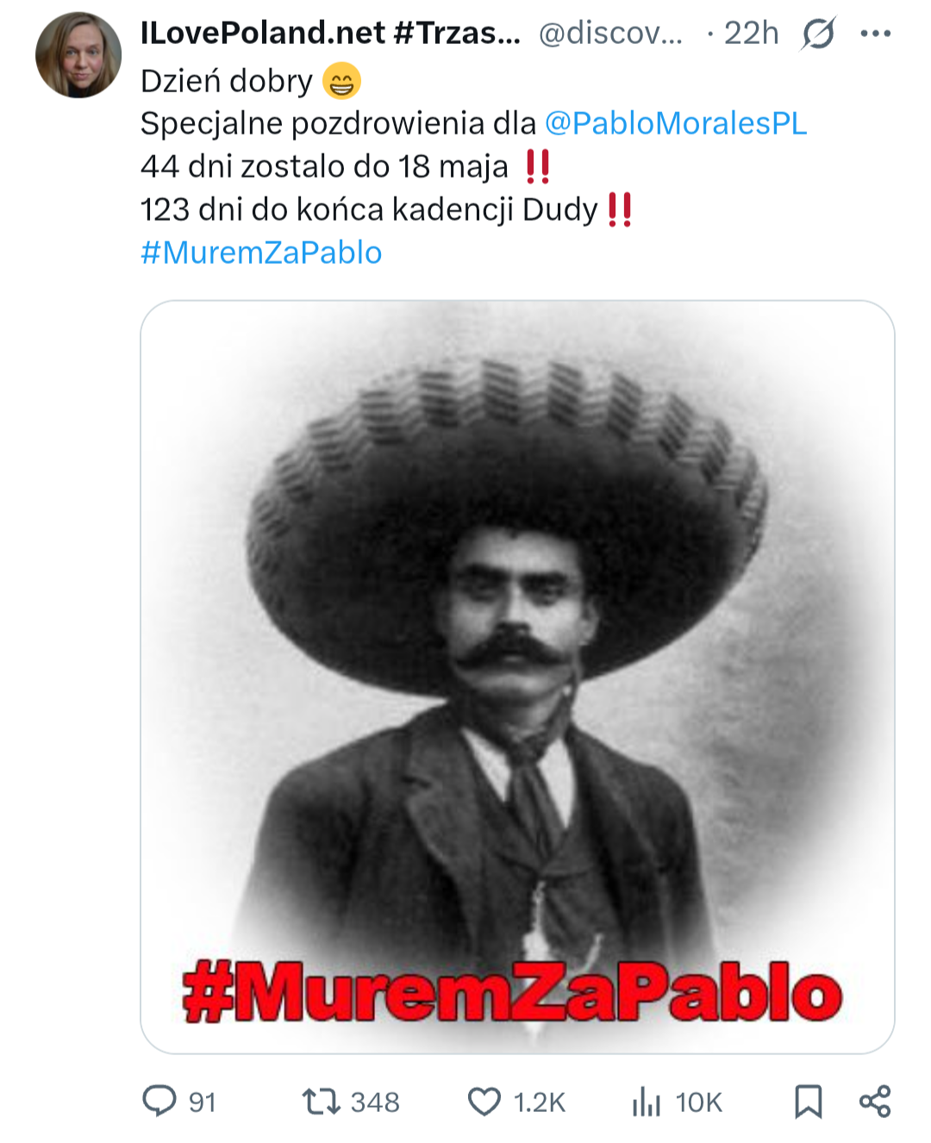Click the share post icon

[875, 1102]
